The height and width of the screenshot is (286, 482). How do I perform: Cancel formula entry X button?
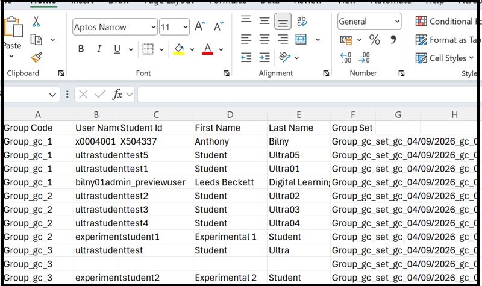pyautogui.click(x=83, y=95)
